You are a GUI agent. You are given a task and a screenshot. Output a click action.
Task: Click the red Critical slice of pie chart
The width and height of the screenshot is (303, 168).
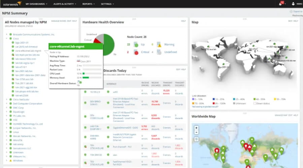[97, 41]
